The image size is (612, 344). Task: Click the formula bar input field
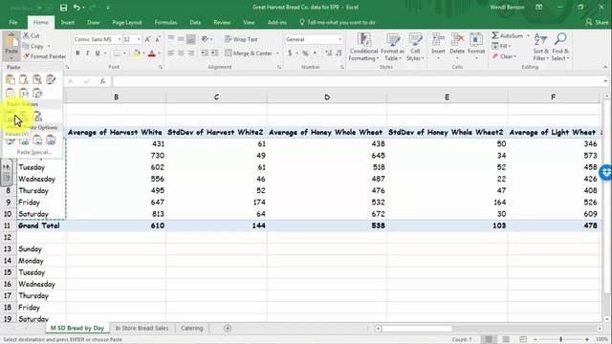[359, 81]
